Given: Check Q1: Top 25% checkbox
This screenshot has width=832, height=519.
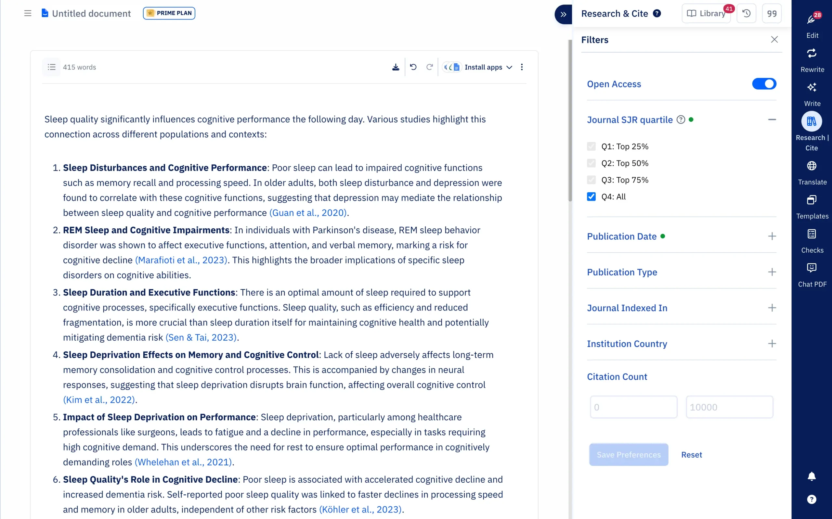Looking at the screenshot, I should (x=591, y=146).
